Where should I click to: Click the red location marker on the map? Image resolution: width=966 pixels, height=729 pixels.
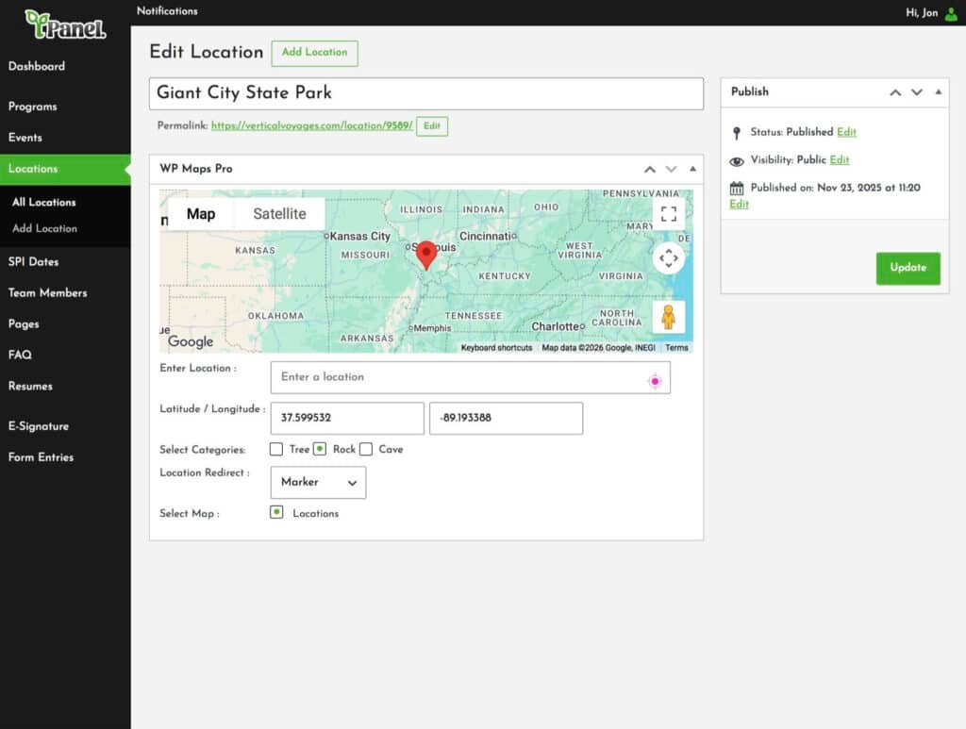pyautogui.click(x=426, y=256)
